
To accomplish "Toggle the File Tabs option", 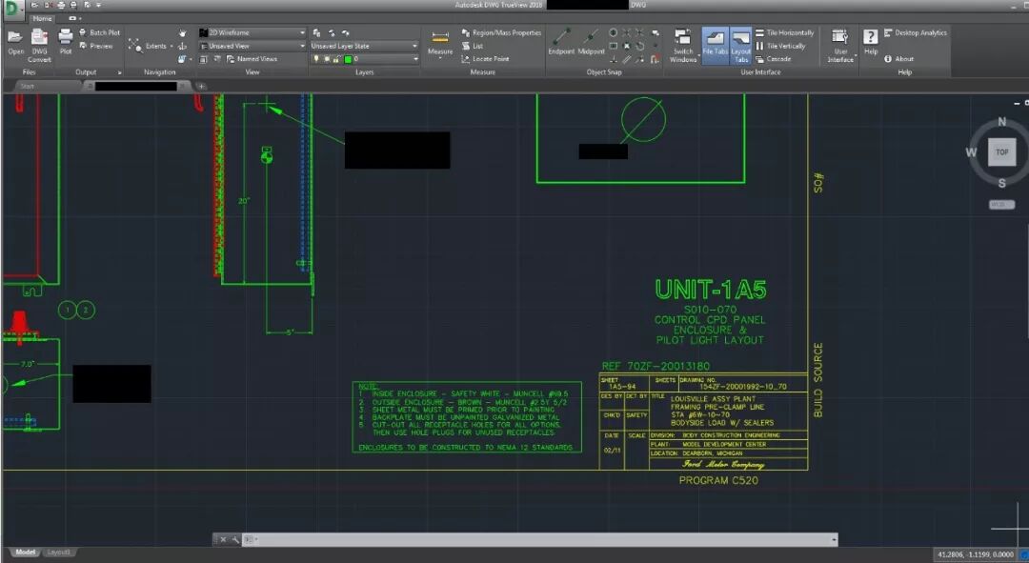I will [x=715, y=46].
